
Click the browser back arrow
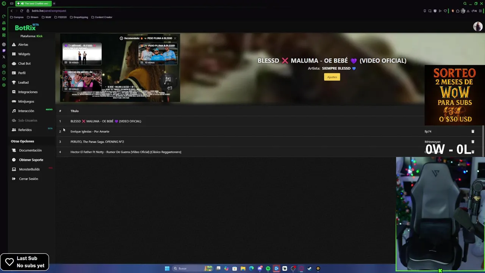(x=11, y=11)
